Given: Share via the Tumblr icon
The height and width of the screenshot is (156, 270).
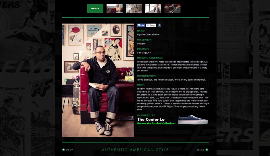Looking at the screenshot, I should 159,25.
